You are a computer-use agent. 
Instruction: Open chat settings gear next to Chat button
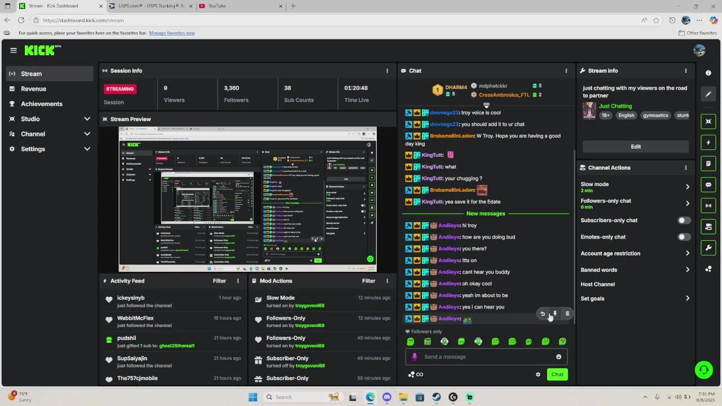click(x=538, y=374)
